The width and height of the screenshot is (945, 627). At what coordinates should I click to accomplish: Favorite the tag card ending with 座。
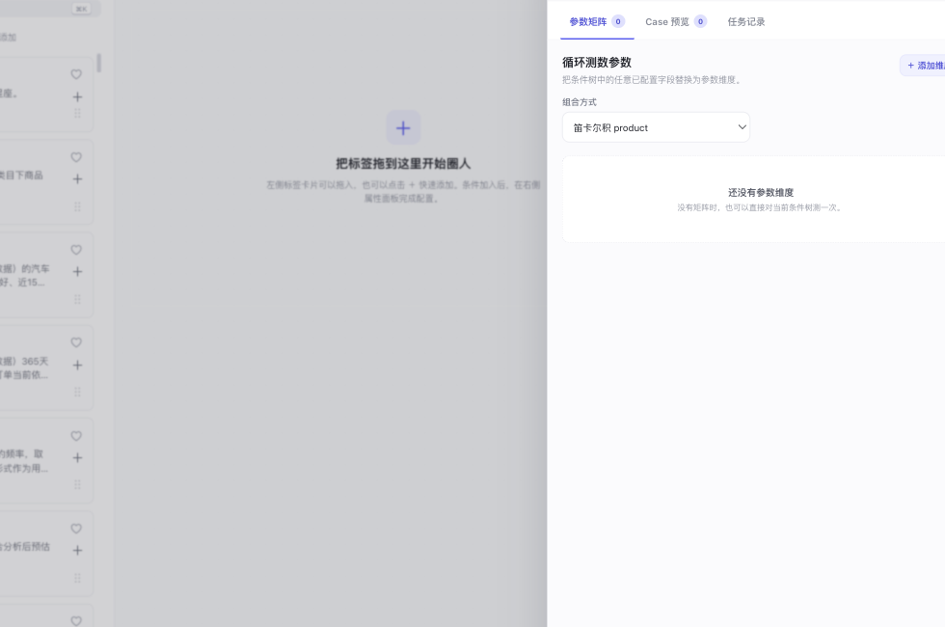coord(76,74)
